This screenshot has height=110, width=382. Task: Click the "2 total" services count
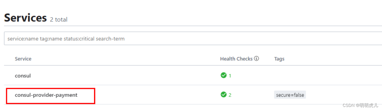pyautogui.click(x=59, y=20)
